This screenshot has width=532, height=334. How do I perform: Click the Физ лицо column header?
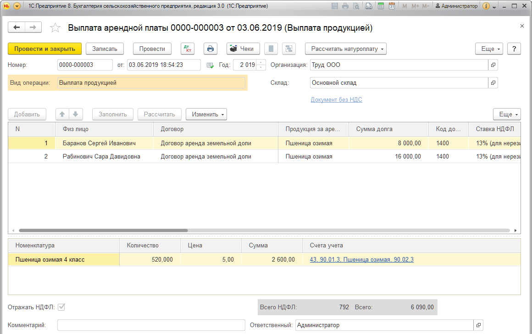[x=104, y=129]
